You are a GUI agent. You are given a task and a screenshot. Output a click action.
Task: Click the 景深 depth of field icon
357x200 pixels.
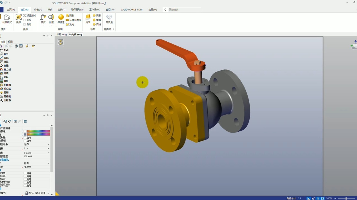18,17
